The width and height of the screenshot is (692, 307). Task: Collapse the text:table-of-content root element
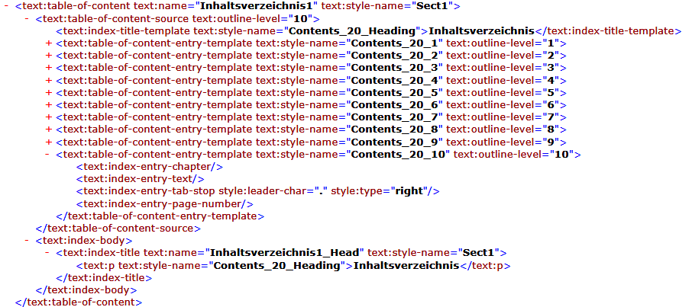point(8,6)
